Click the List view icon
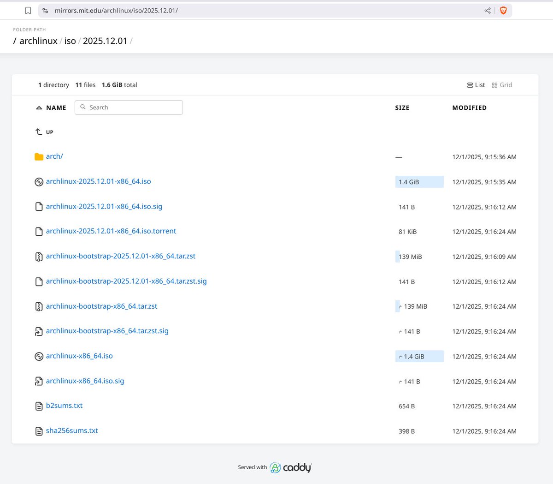 pos(470,85)
